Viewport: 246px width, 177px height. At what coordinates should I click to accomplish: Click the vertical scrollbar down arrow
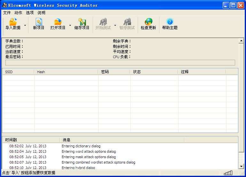pos(241,166)
